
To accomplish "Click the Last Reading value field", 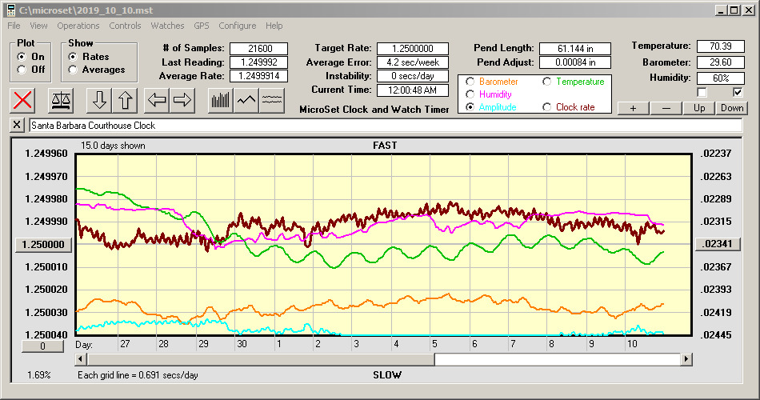I will 259,62.
